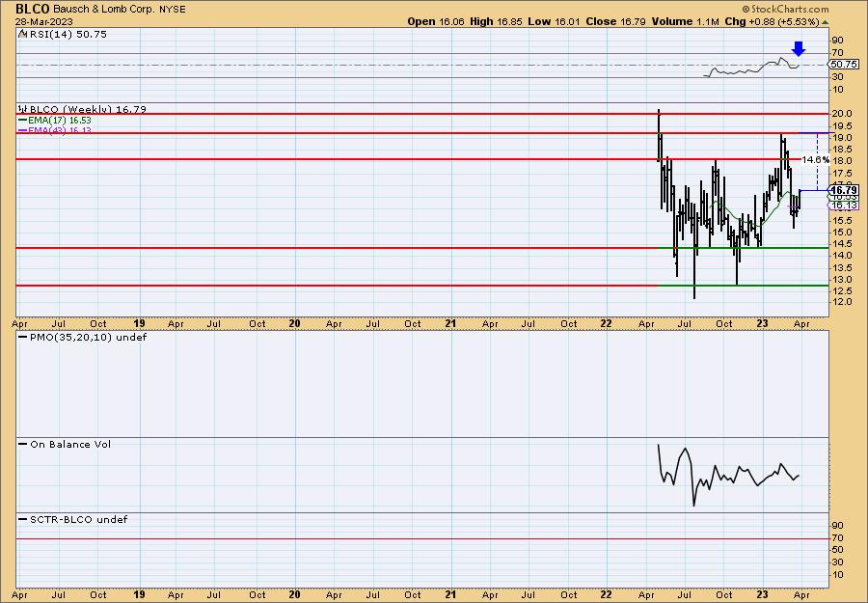This screenshot has width=868, height=603.
Task: Click the 19.0 price axis label
Action: tap(841, 137)
